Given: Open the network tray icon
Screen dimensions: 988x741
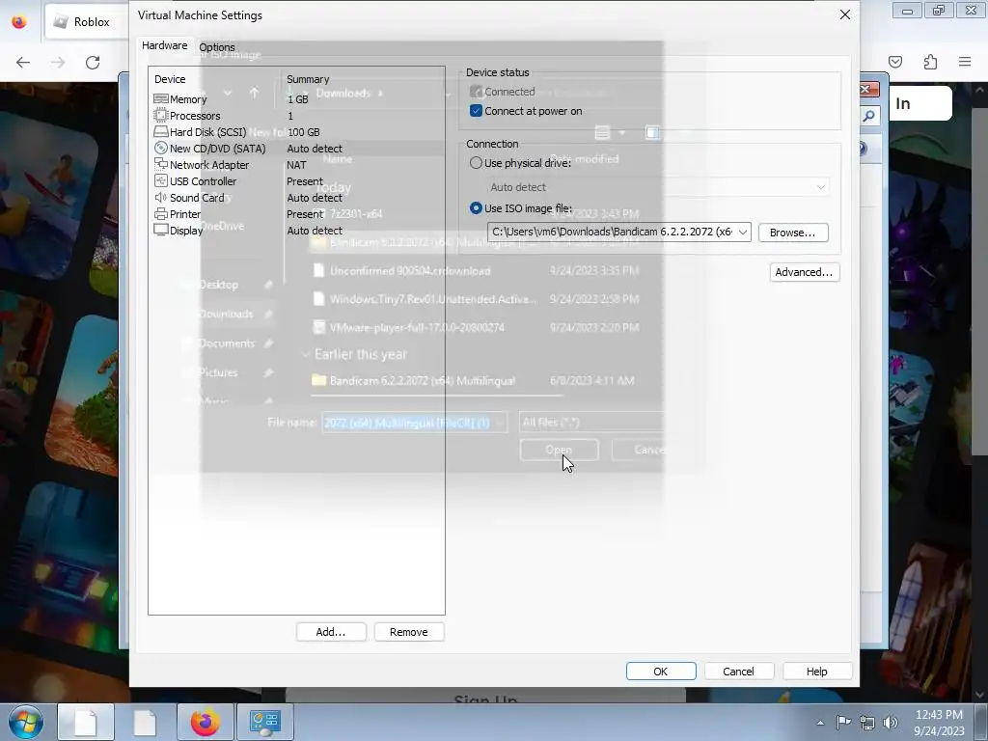Looking at the screenshot, I should coord(867,723).
